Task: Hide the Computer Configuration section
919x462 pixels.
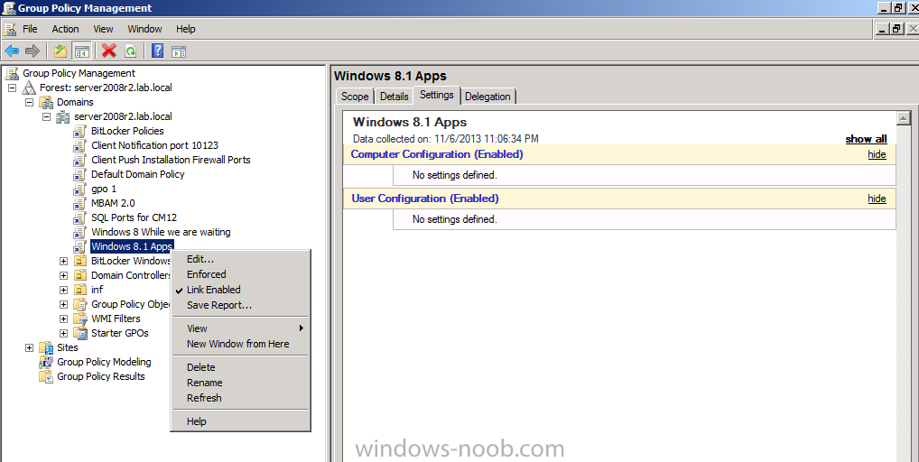Action: click(877, 154)
